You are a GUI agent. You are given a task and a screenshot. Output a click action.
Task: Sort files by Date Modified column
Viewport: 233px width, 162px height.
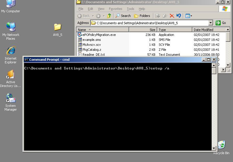209,30
